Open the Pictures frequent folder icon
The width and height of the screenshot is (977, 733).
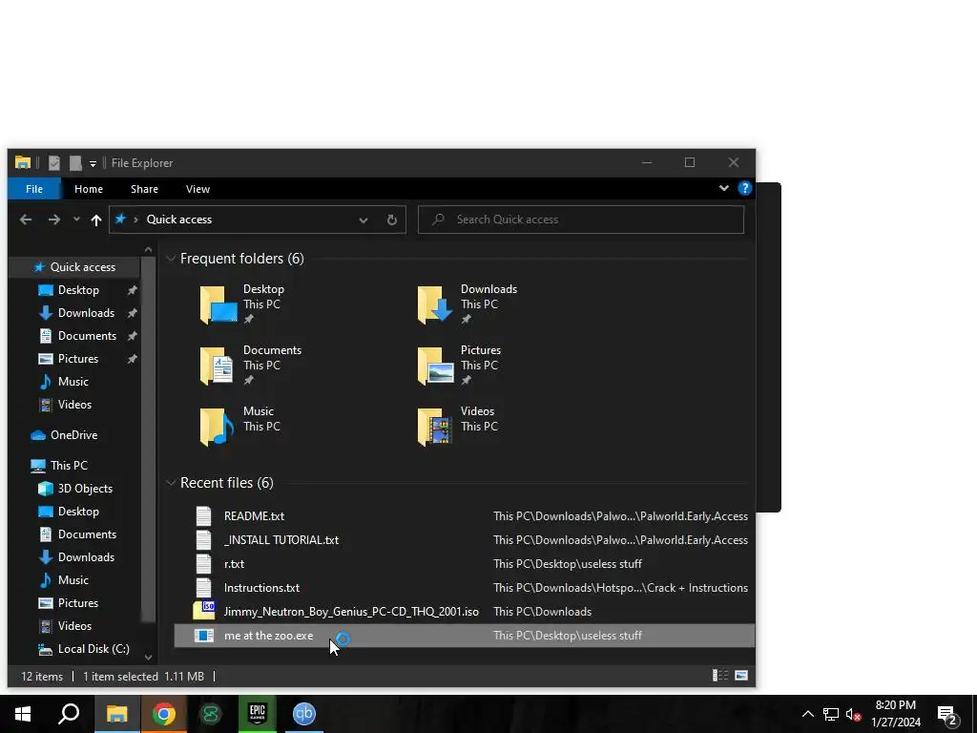coord(435,366)
